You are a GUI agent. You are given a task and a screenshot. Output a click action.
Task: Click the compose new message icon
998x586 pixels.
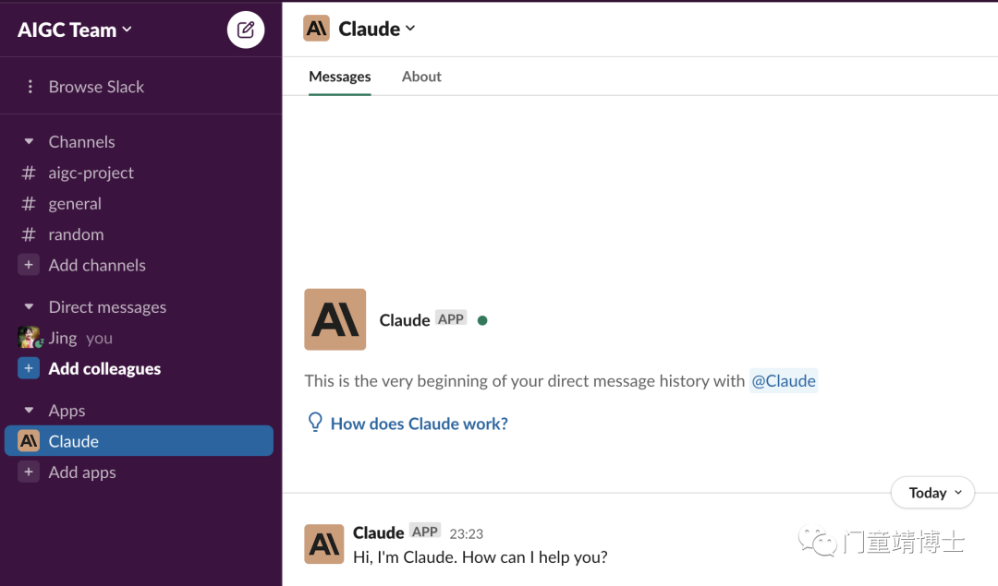coord(246,30)
